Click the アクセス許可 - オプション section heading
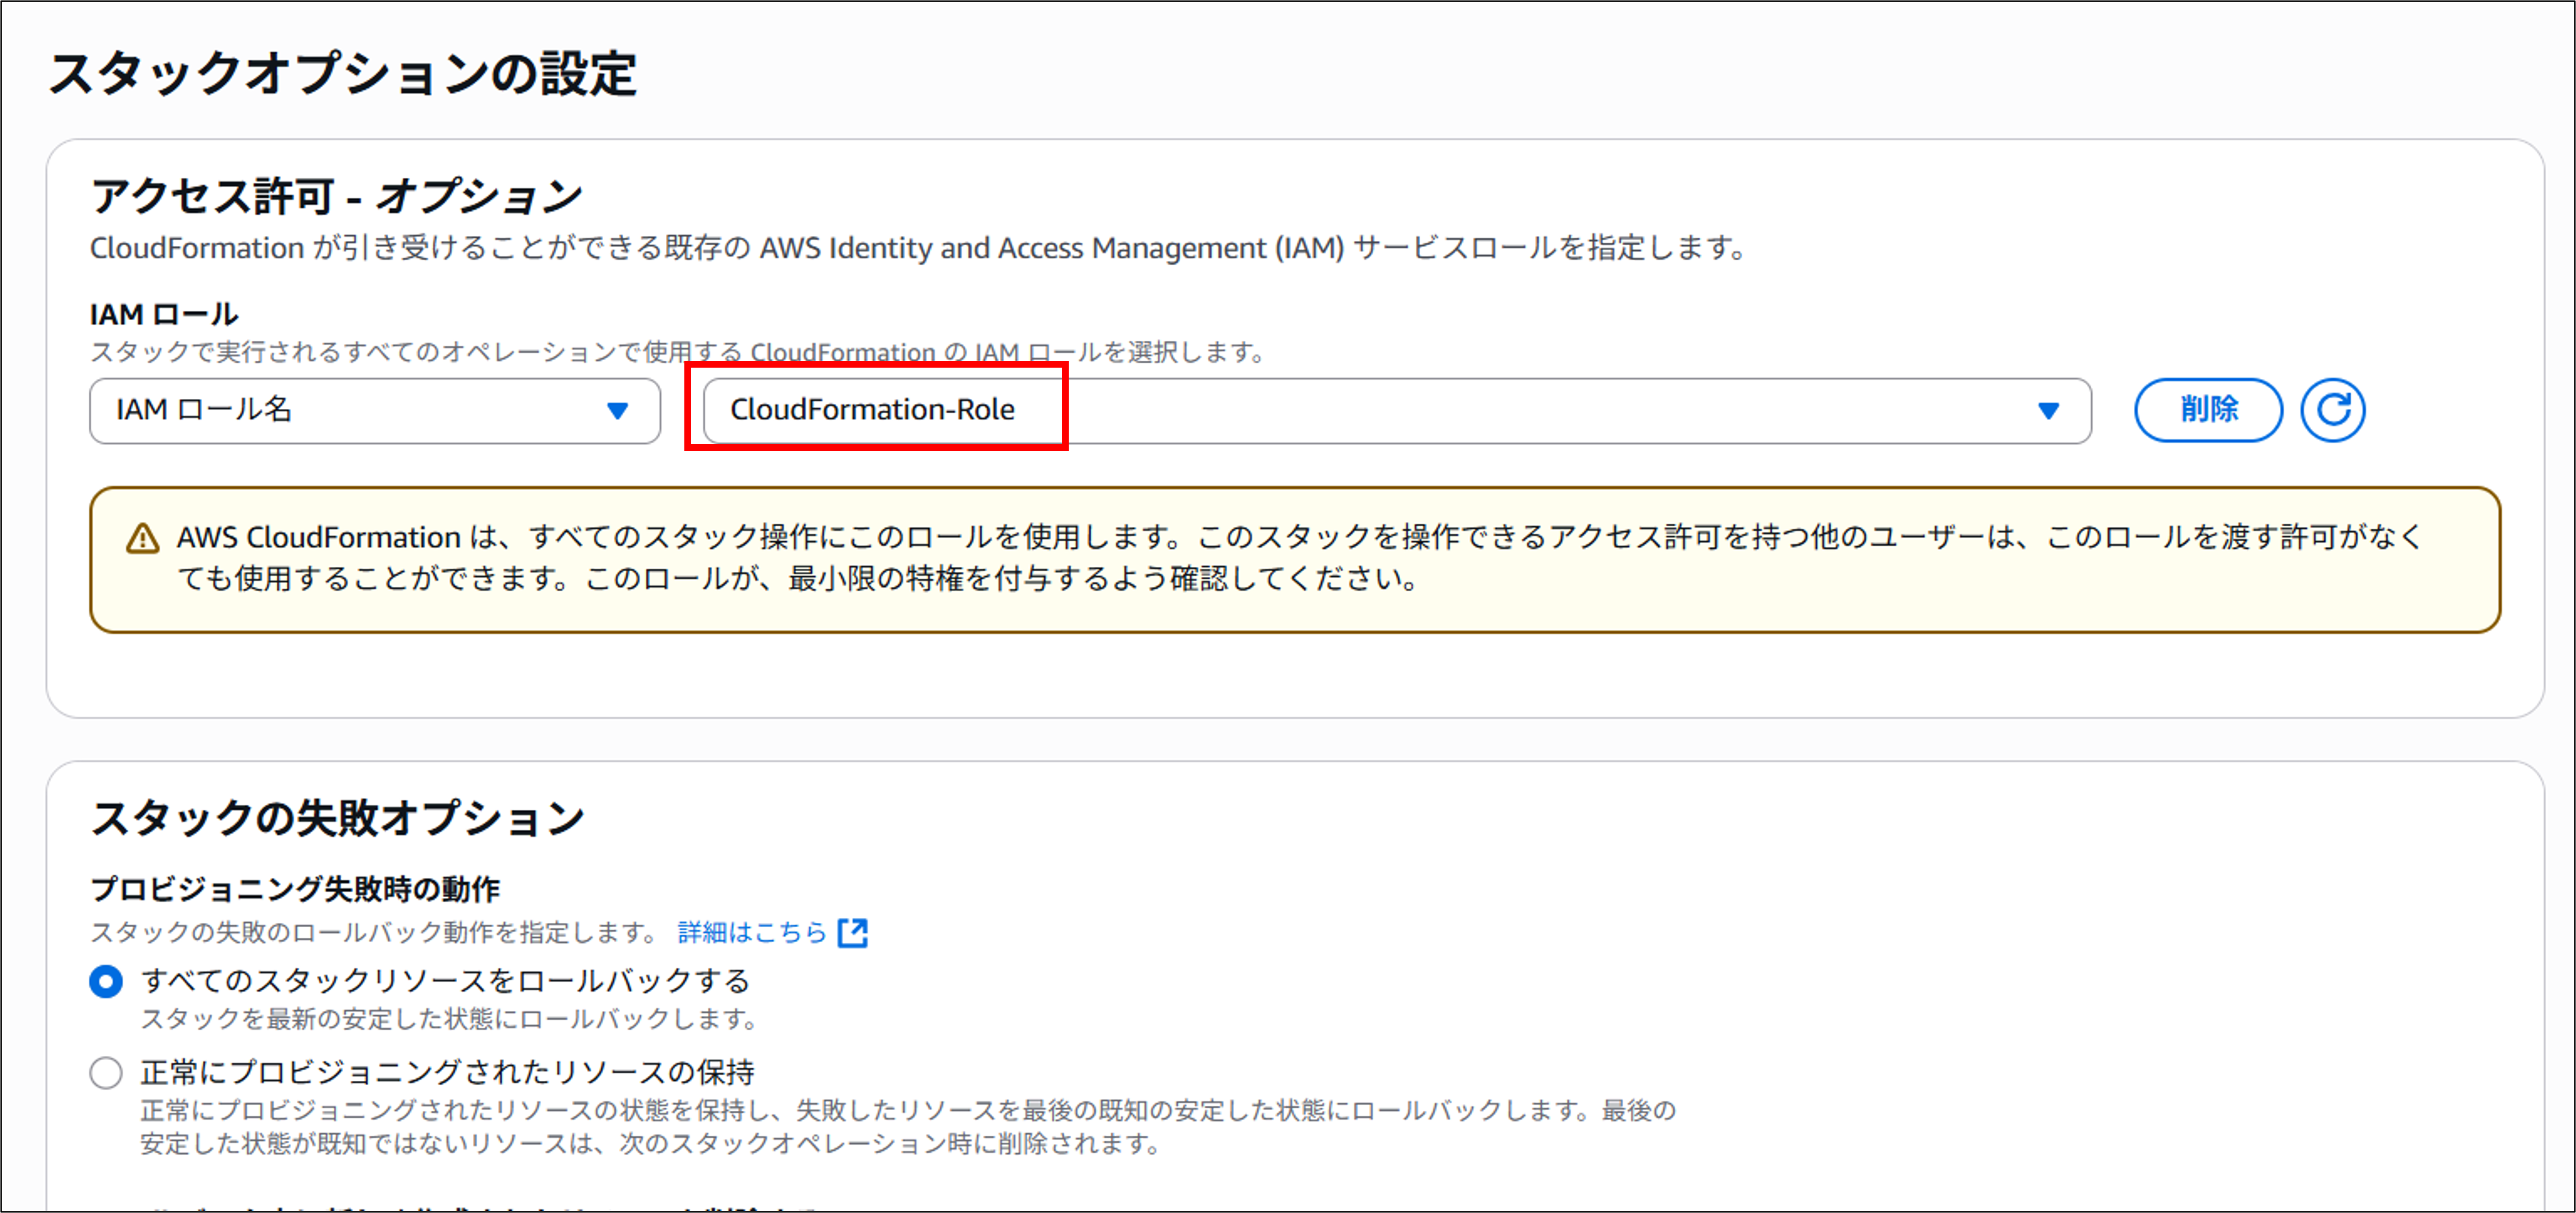This screenshot has width=2576, height=1213. (x=337, y=196)
